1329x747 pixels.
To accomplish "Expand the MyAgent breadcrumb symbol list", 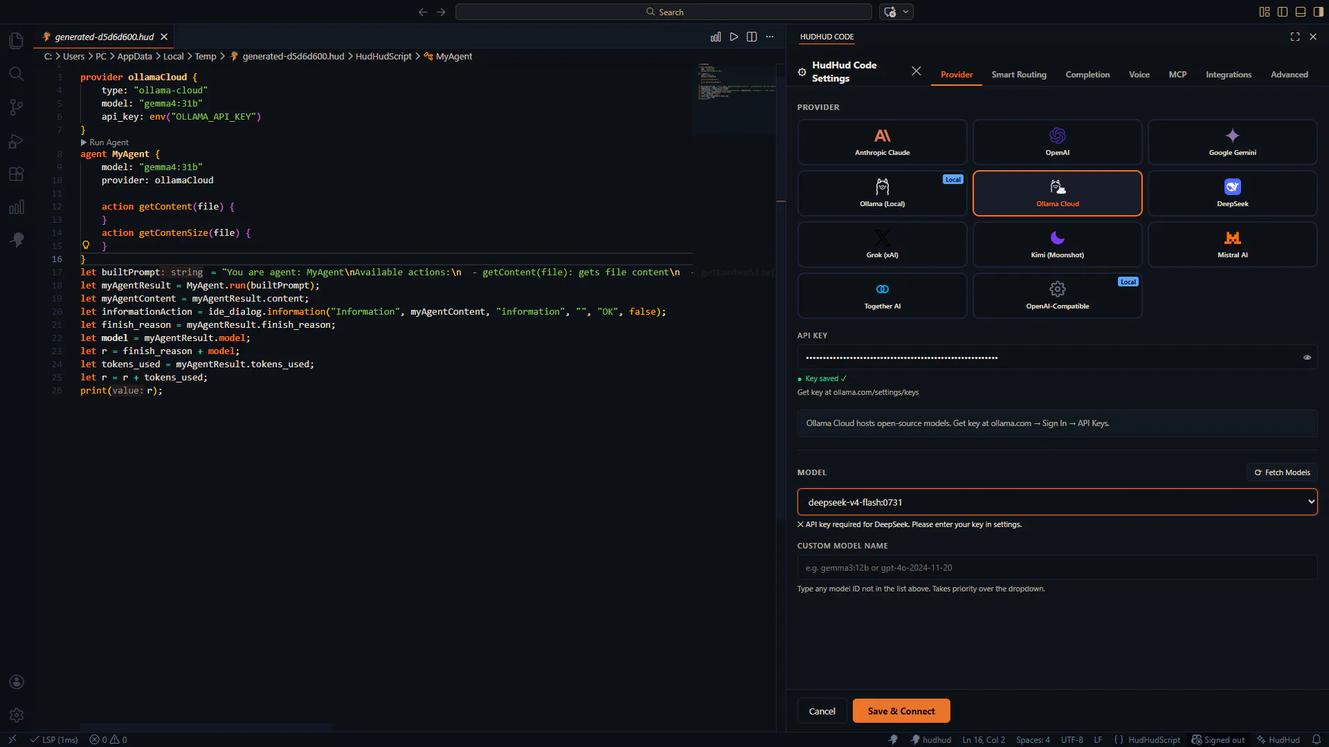I will [x=448, y=57].
